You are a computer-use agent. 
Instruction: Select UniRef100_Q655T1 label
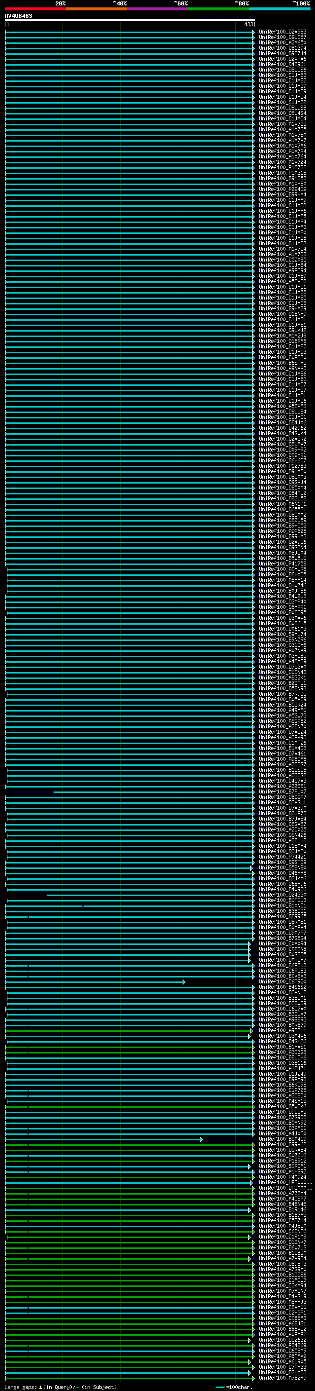point(283,509)
